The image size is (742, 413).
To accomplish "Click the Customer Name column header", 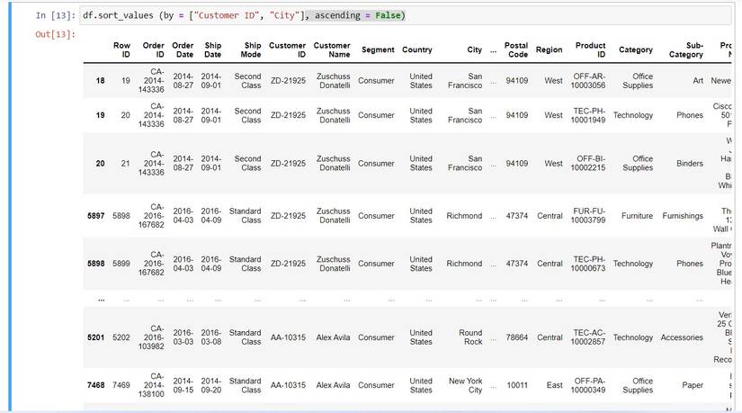I will point(332,49).
